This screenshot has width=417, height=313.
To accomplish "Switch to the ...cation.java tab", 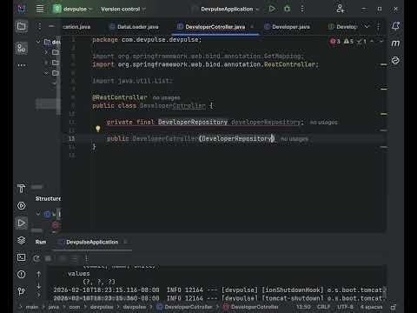I will click(76, 27).
